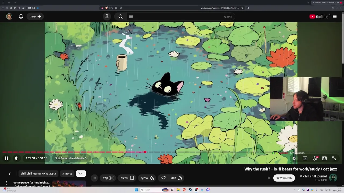Open the Soft Sounds Heal Gently chapter list
Viewport: 344px width, 193px height.
pos(71,158)
